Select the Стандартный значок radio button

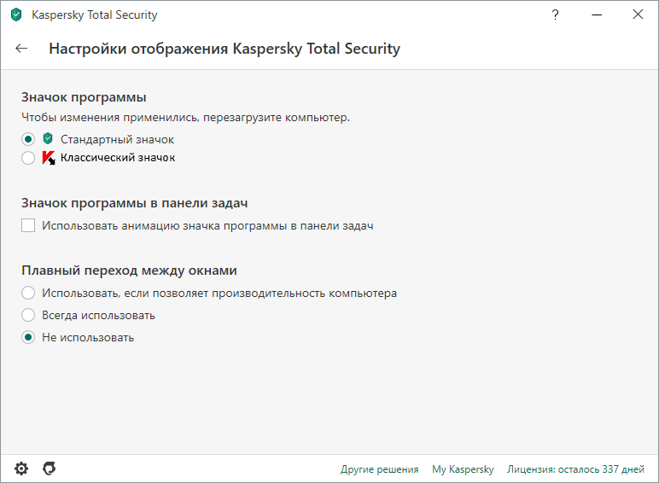[28, 139]
